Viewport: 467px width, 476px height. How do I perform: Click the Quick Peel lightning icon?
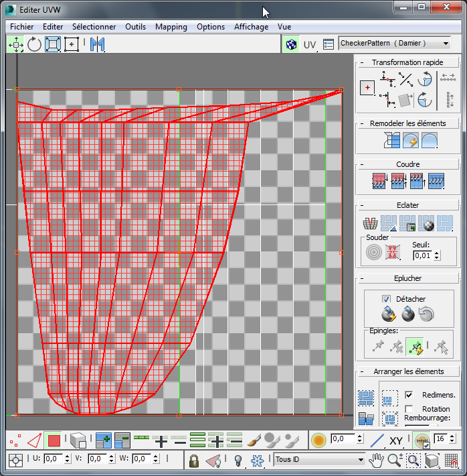389,314
